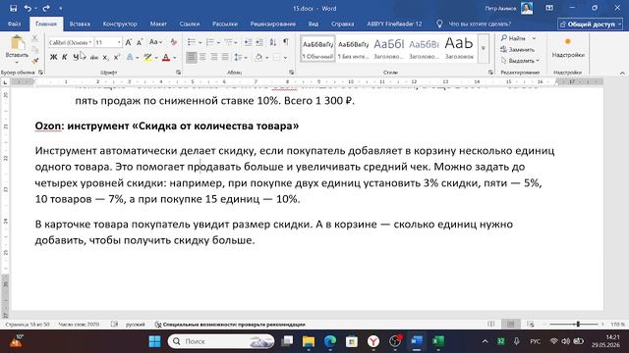Open the Файл tab
This screenshot has height=353, width=629.
click(x=14, y=24)
